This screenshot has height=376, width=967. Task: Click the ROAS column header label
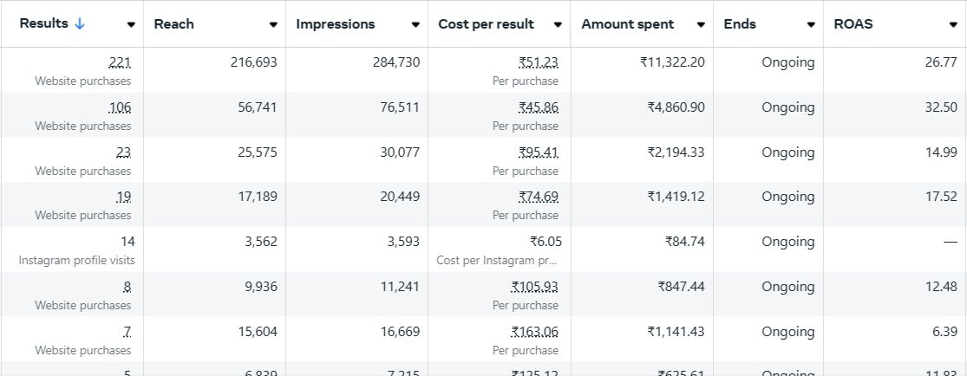853,24
